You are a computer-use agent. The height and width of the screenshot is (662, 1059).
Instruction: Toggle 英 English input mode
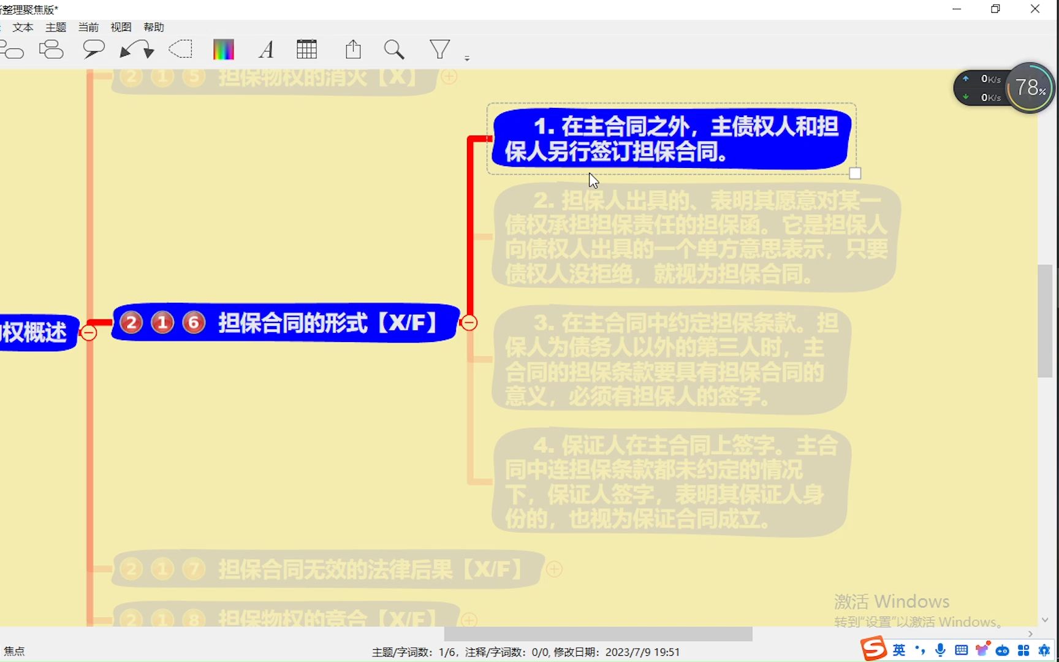point(899,650)
